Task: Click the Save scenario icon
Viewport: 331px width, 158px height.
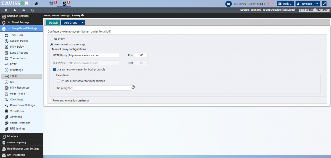Action: coord(6,10)
